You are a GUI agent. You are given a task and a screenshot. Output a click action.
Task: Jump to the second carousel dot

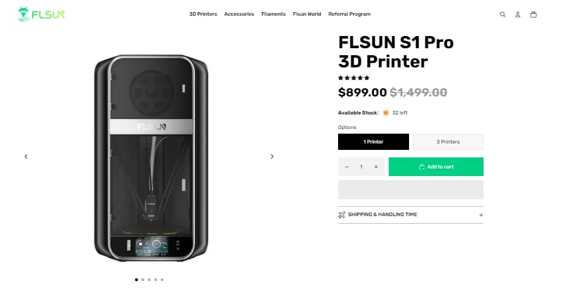[143, 279]
